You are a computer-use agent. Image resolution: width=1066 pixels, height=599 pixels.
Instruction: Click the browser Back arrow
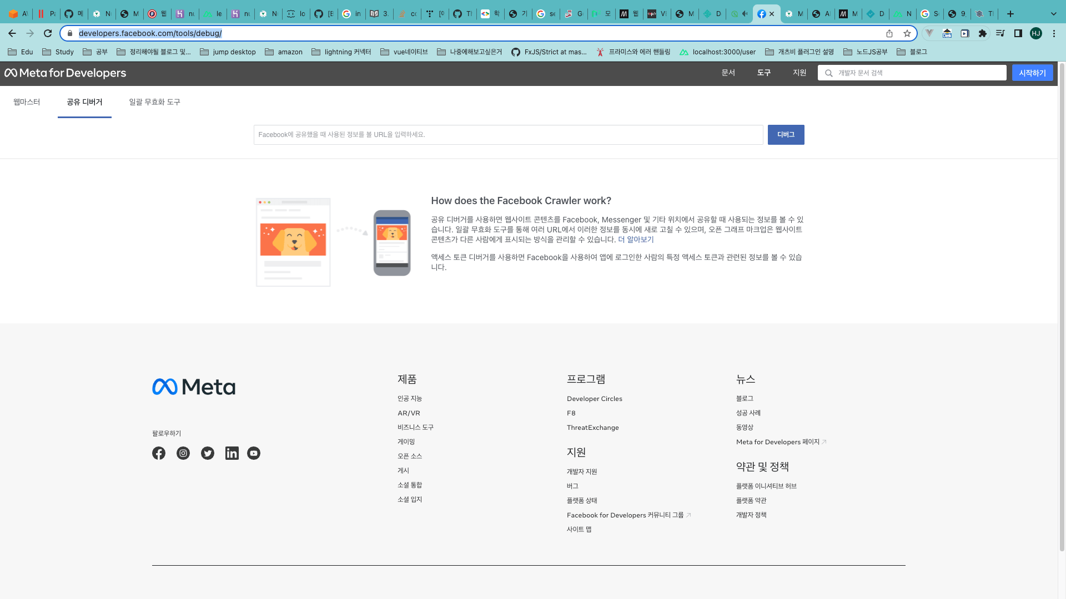pos(12,33)
